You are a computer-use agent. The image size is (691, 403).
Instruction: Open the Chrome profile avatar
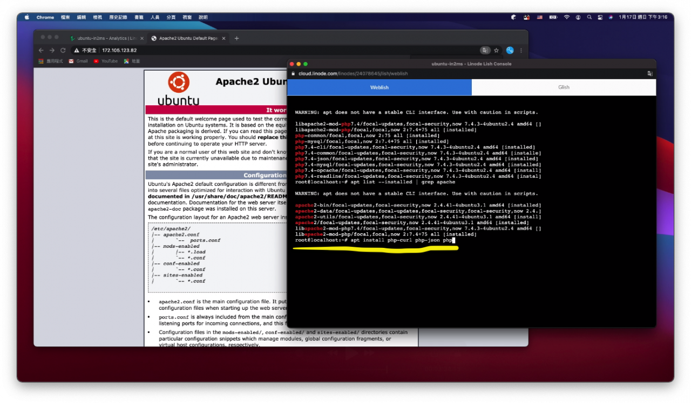point(510,50)
